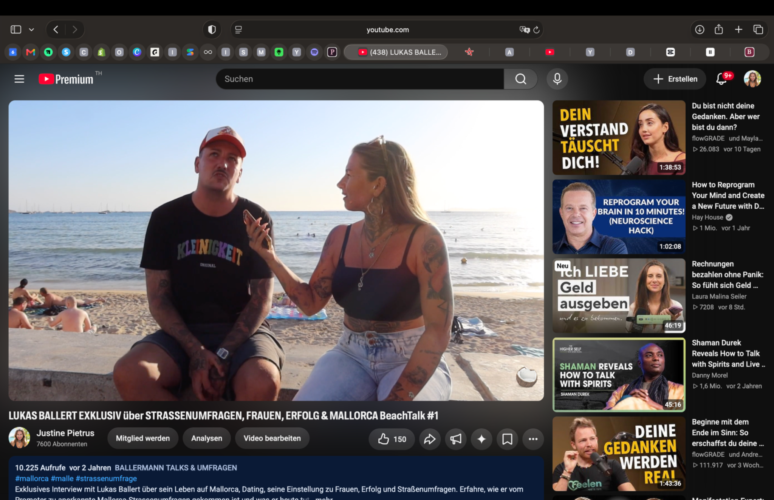Open a new Safari tab
Image resolution: width=774 pixels, height=500 pixels.
pyautogui.click(x=738, y=29)
